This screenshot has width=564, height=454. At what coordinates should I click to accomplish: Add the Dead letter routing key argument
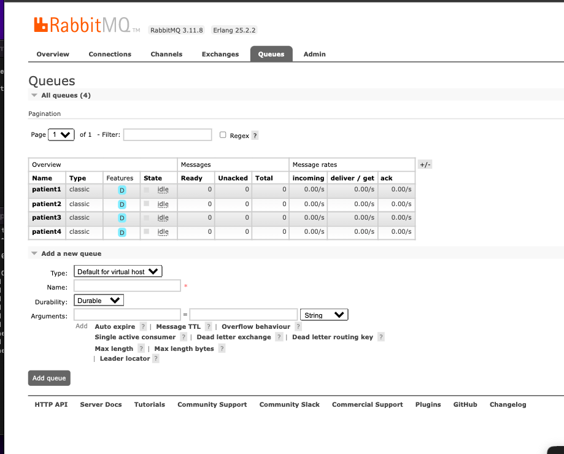pyautogui.click(x=333, y=337)
